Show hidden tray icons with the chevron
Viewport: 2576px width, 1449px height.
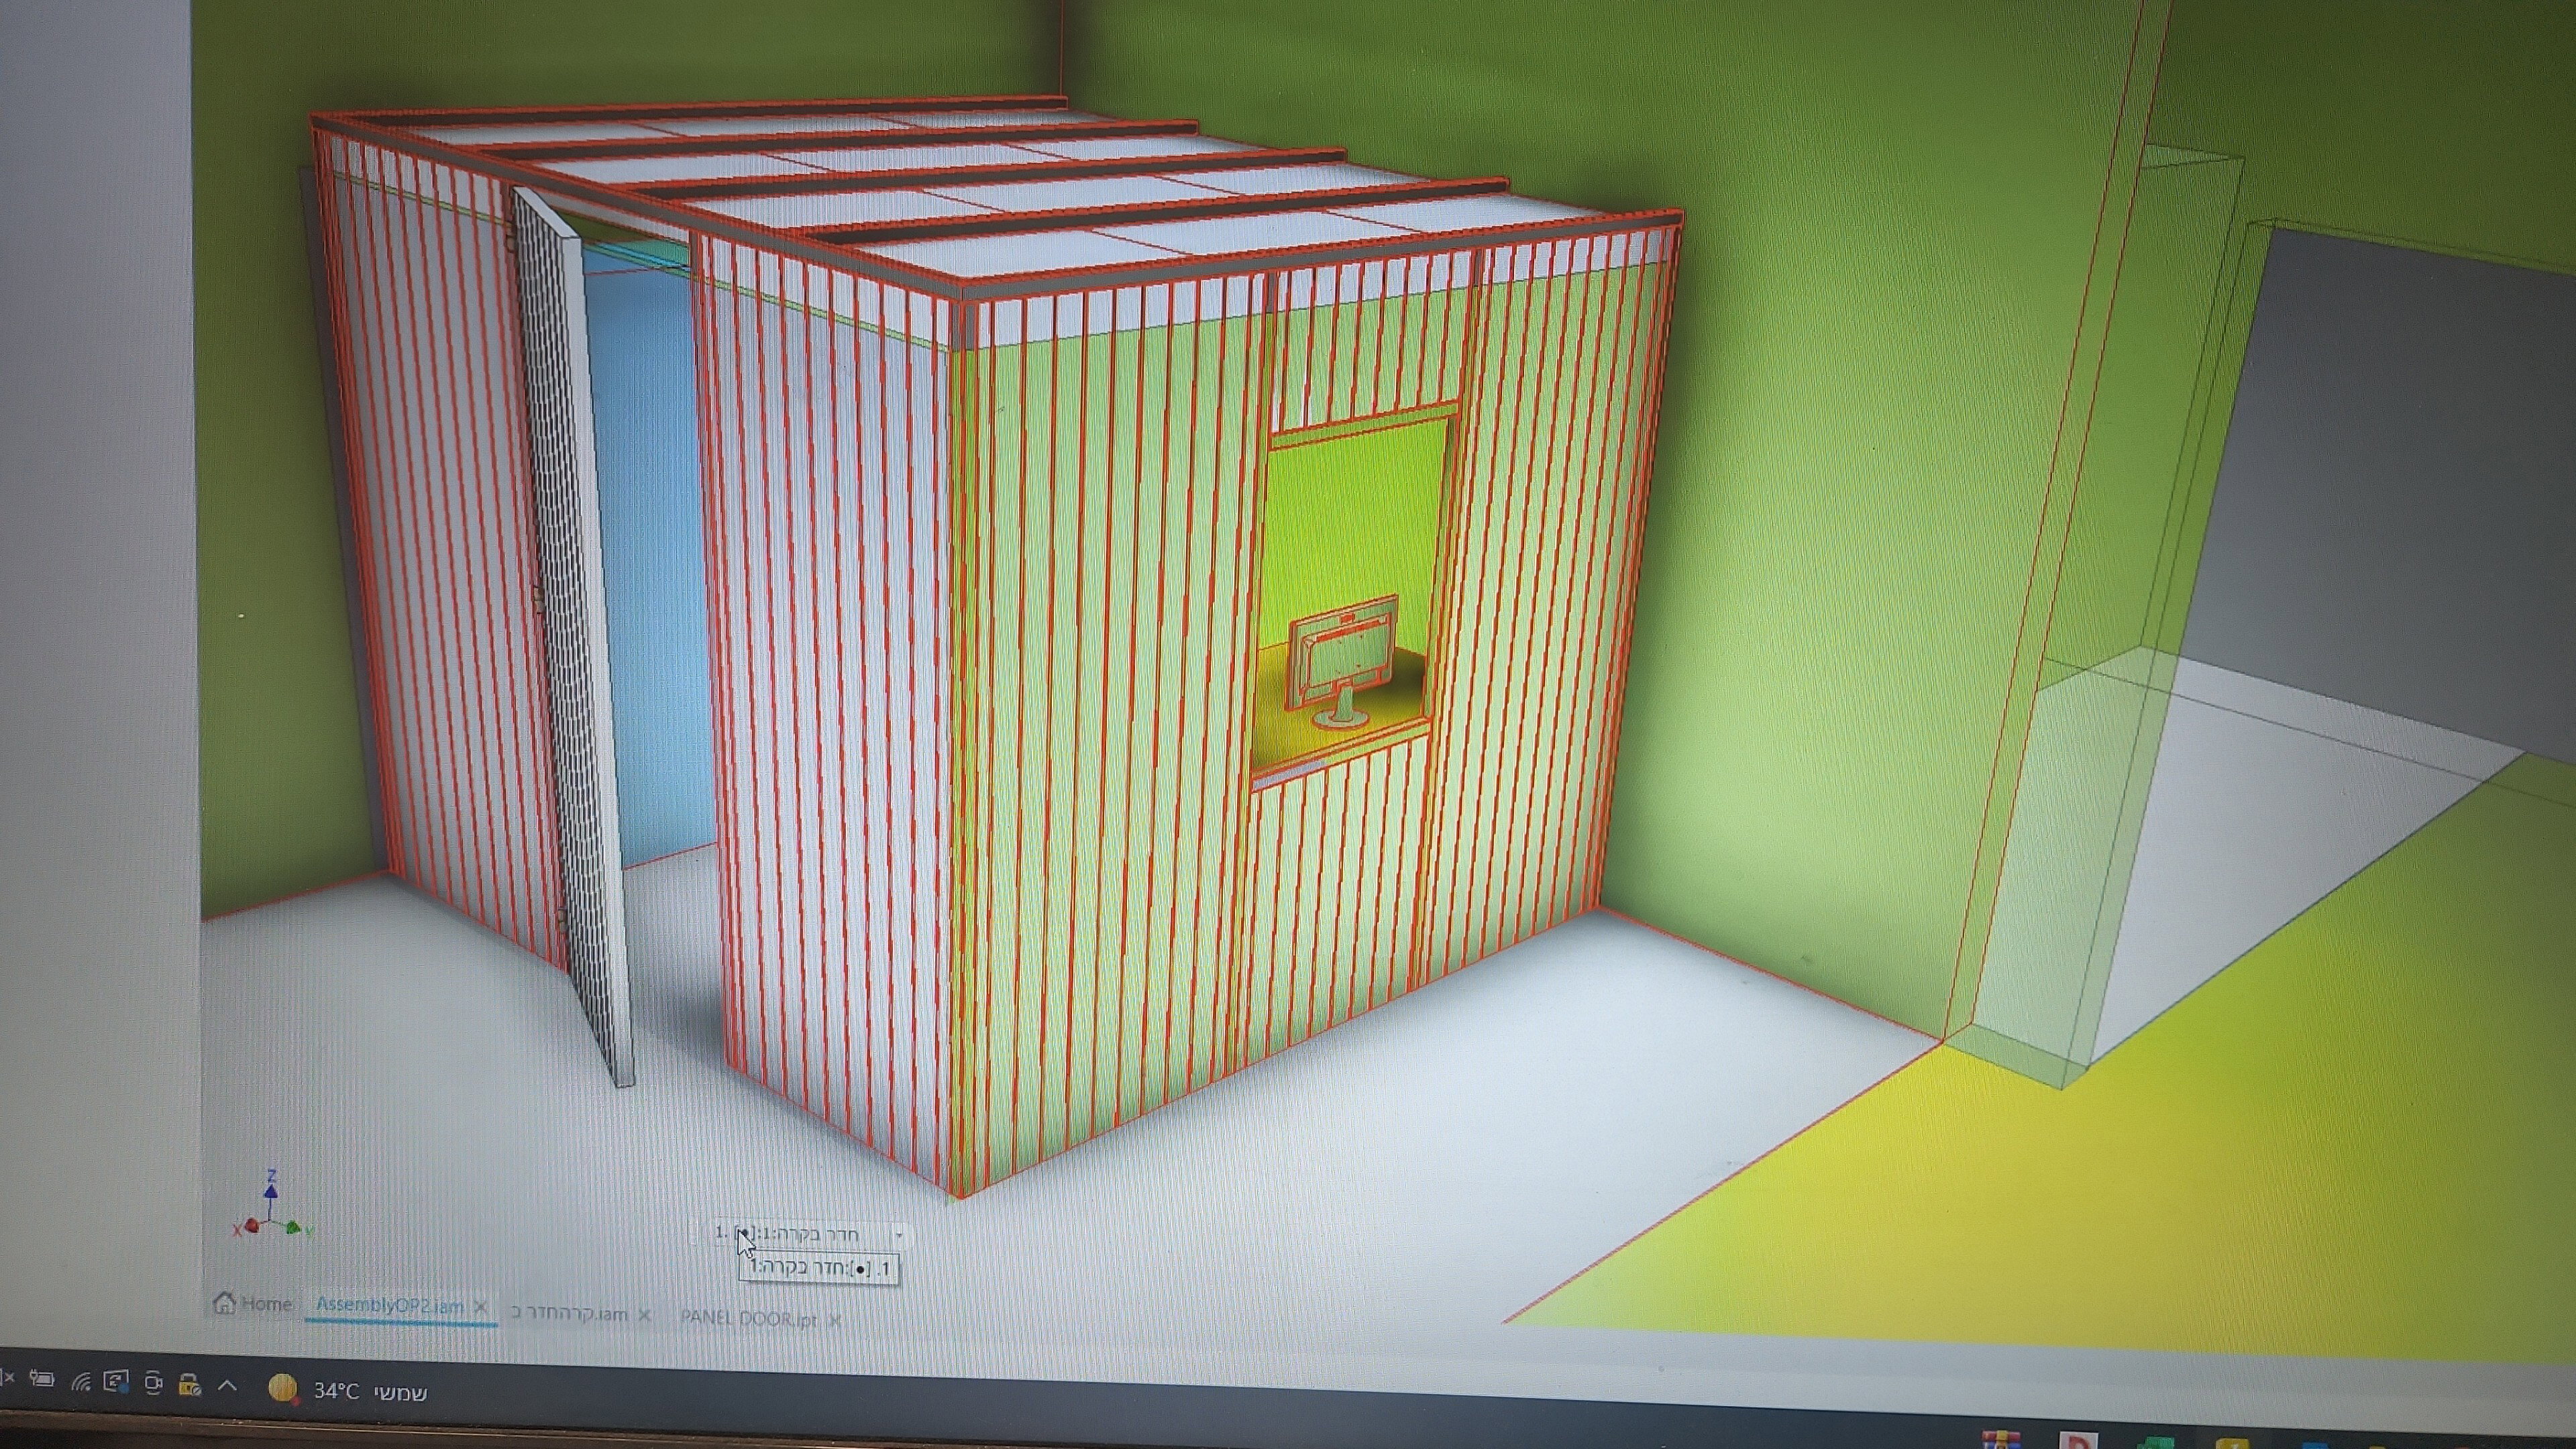227,1386
